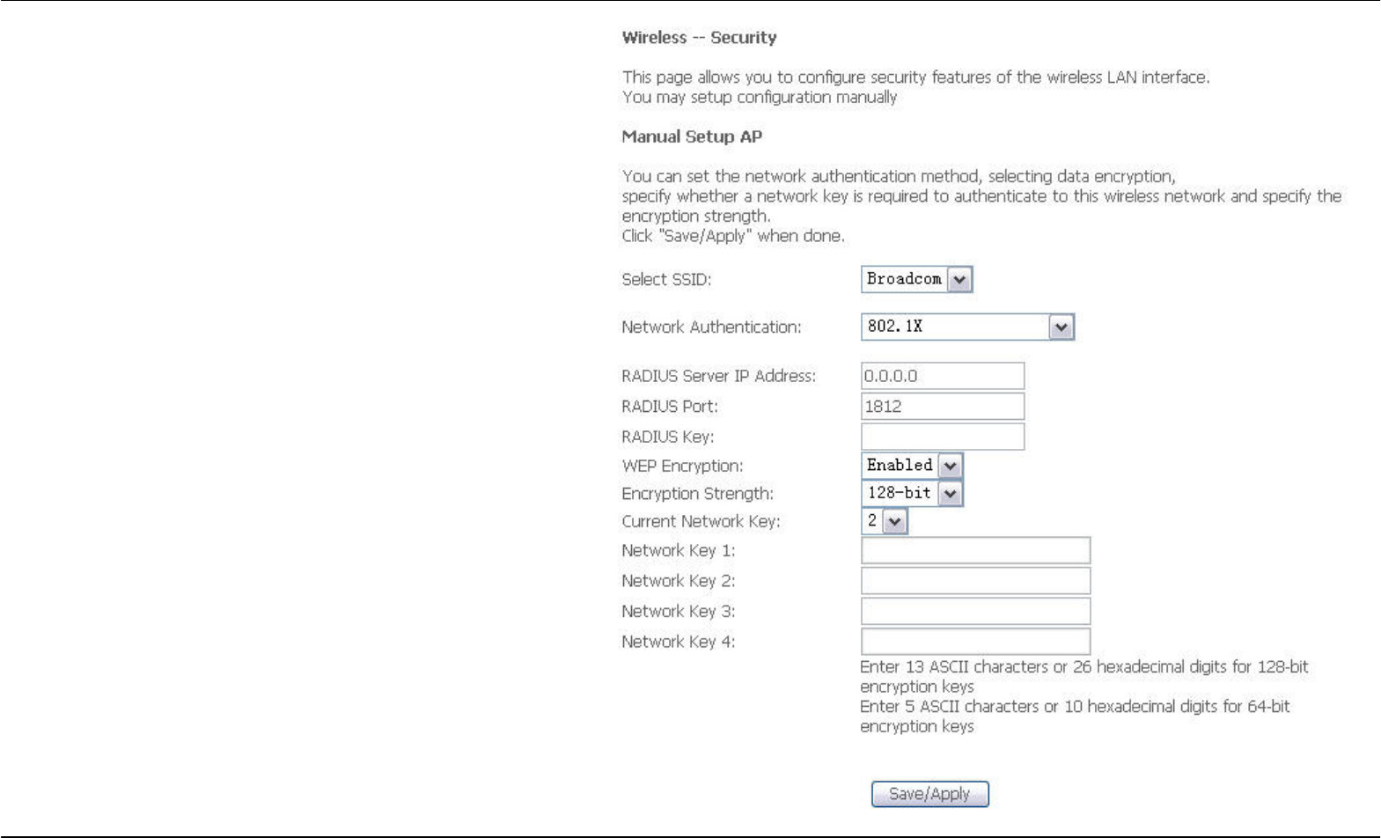1381x838 pixels.
Task: Click the 'Click "Save/Apply" when done' instruction
Action: (732, 236)
